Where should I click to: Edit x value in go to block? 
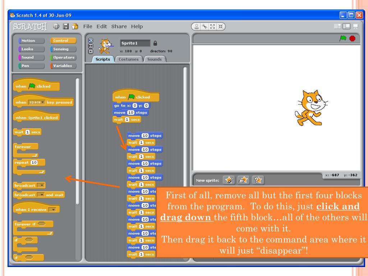point(135,106)
